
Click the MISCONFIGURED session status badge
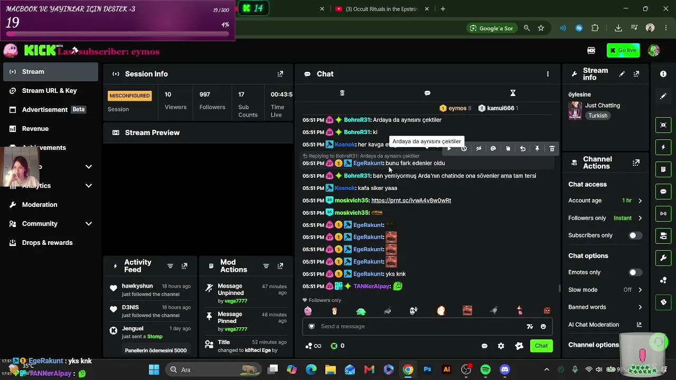tap(129, 96)
